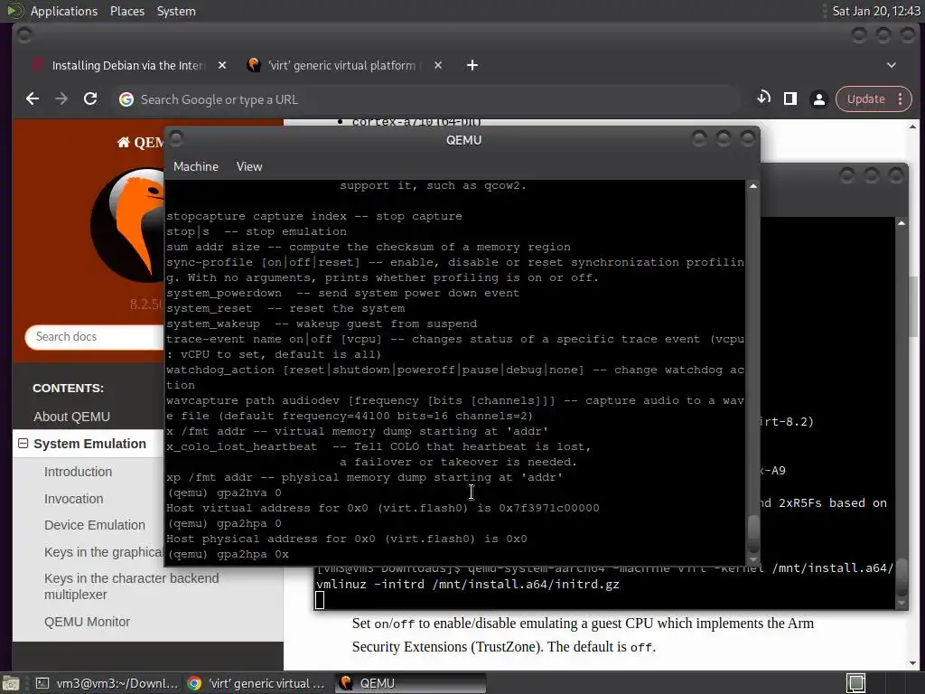Open the Invocation docs link
This screenshot has width=925, height=694.
74,499
